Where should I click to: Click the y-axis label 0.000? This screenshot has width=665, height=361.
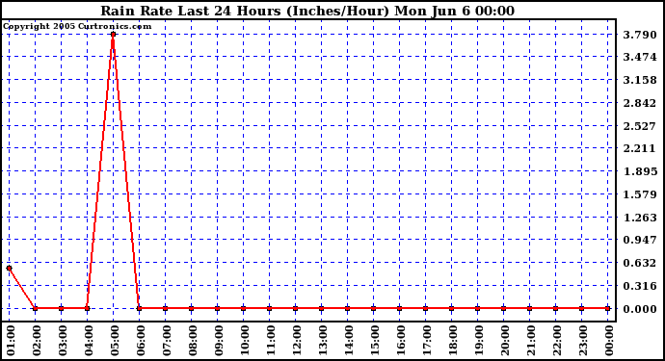coord(640,309)
